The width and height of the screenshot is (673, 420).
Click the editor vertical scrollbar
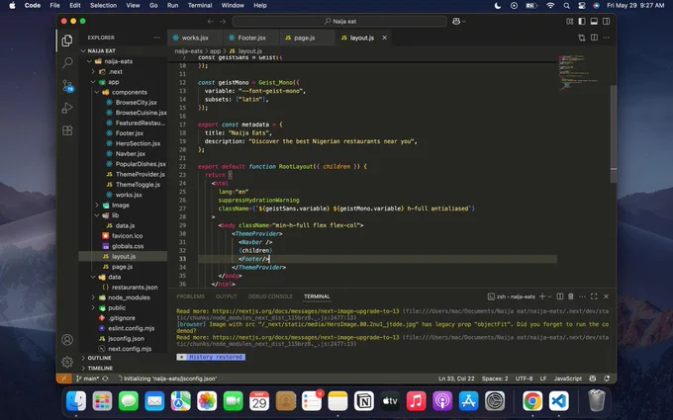(x=614, y=133)
